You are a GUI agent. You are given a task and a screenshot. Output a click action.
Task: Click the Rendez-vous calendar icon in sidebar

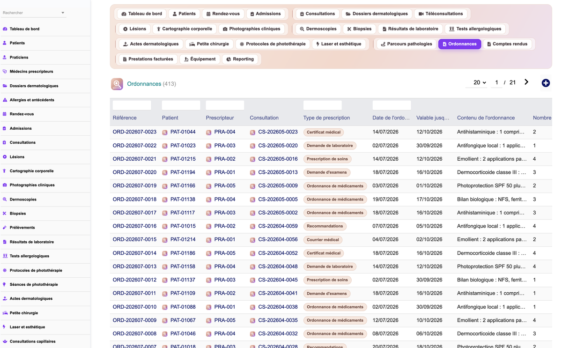click(5, 114)
